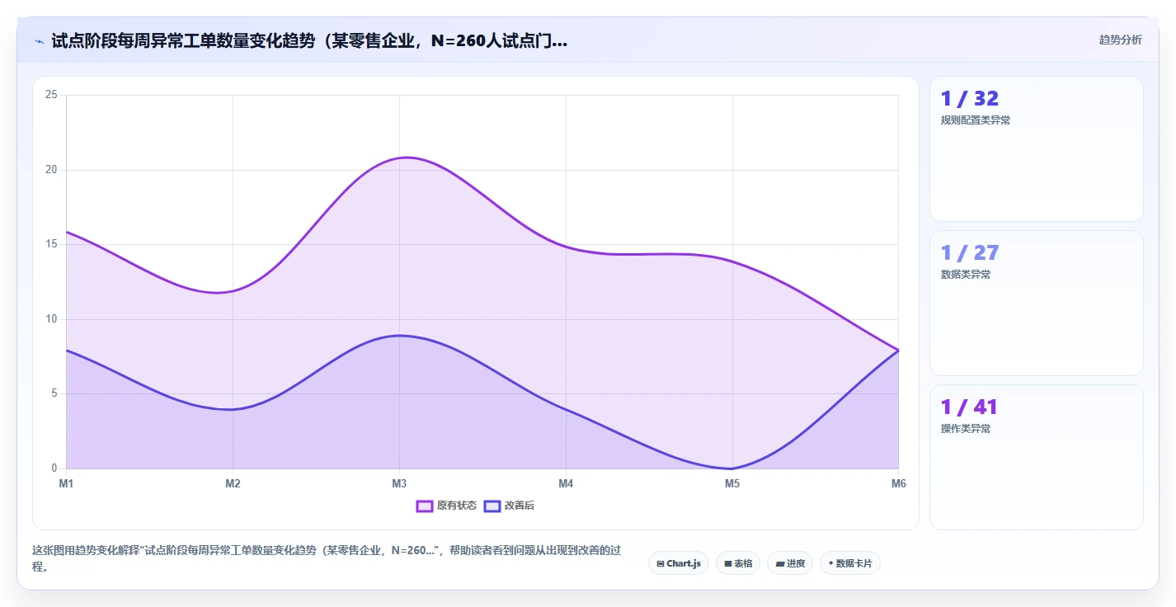Click the 进度 tag icon
The height and width of the screenshot is (607, 1176).
pos(780,564)
